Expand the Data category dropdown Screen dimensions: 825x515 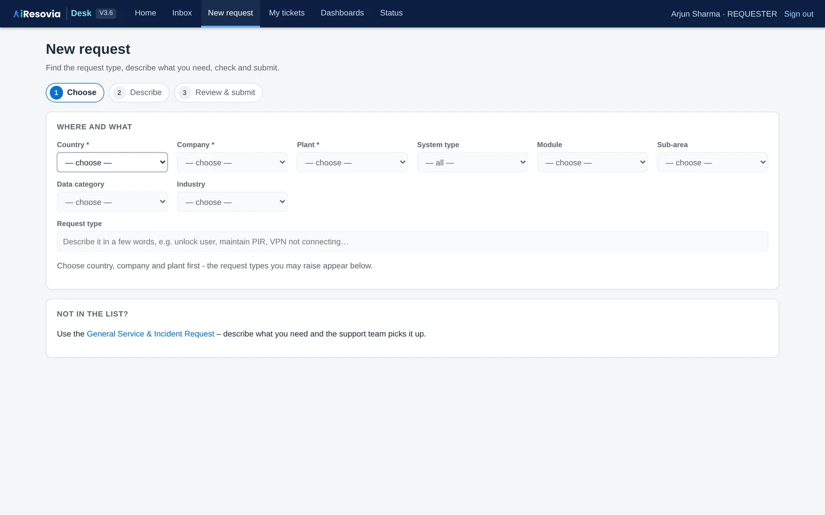click(112, 202)
